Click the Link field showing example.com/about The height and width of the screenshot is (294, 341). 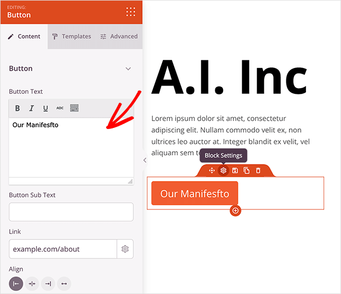(x=63, y=249)
